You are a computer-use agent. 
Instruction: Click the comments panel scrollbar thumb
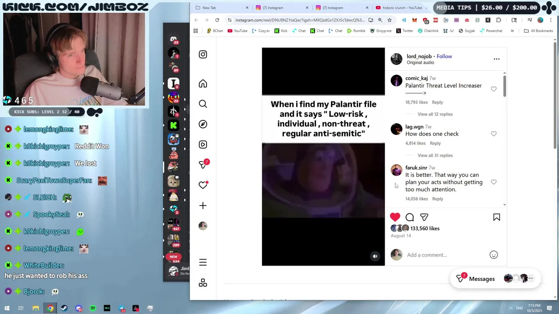(504, 86)
